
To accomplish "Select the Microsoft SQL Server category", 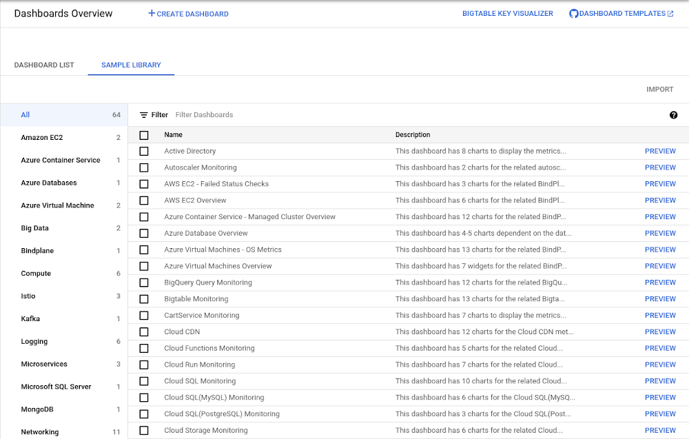I will pos(64,387).
